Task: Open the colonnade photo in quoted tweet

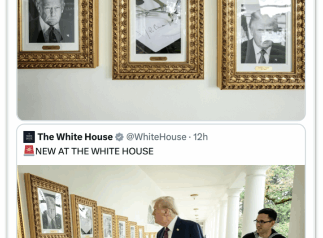Action: click(x=161, y=202)
